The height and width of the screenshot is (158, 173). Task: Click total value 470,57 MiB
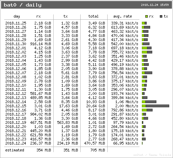94,143
